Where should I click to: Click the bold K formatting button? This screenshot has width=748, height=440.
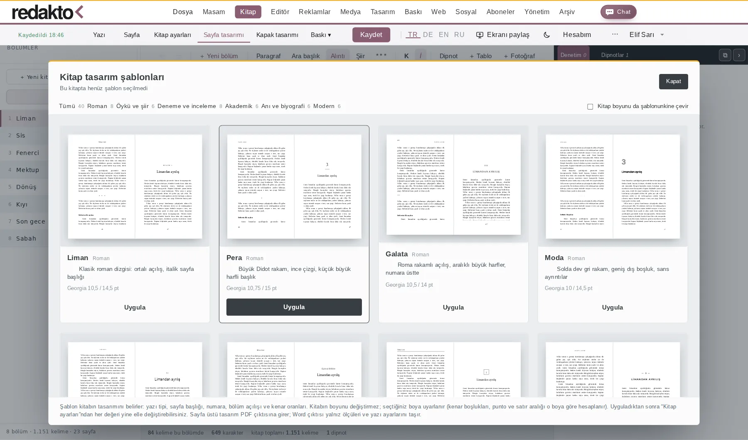click(x=406, y=56)
